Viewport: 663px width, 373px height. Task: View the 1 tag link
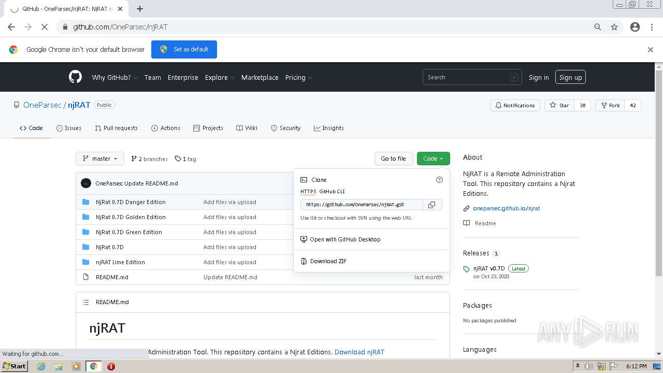pyautogui.click(x=185, y=159)
